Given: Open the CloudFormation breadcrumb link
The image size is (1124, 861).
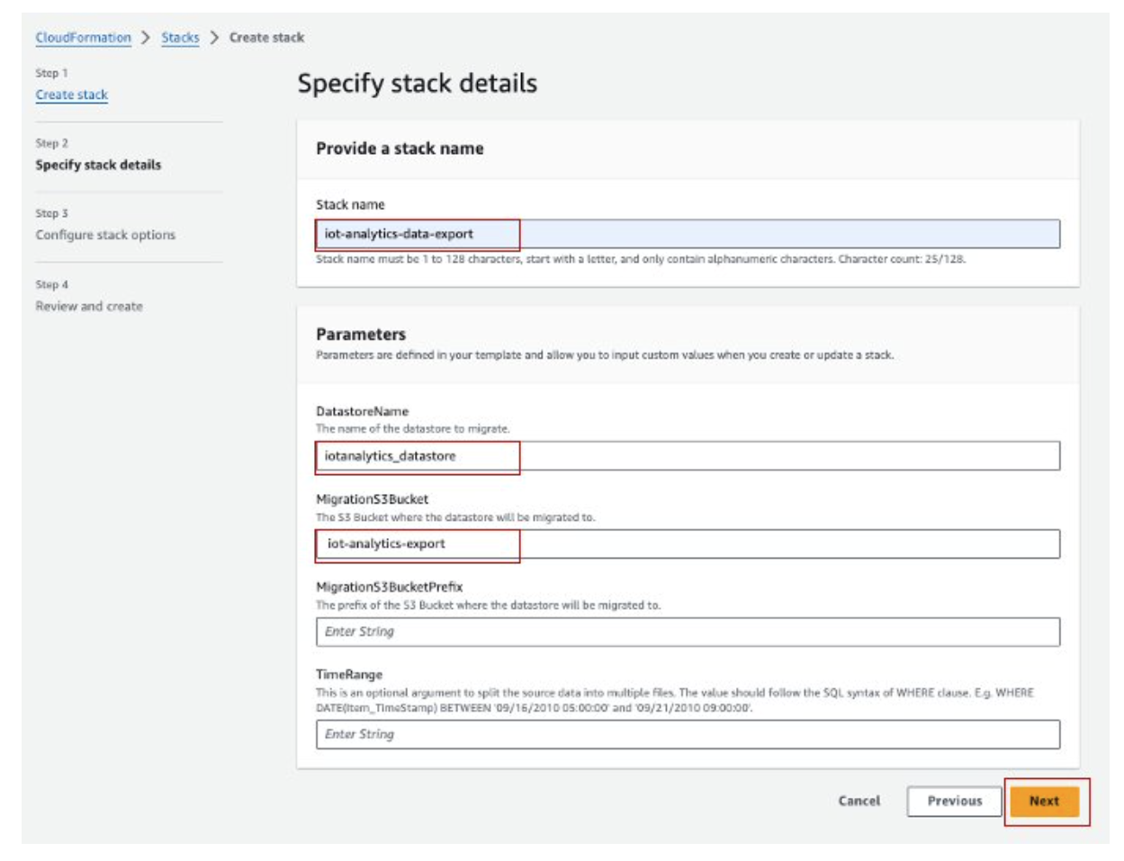Looking at the screenshot, I should point(83,38).
